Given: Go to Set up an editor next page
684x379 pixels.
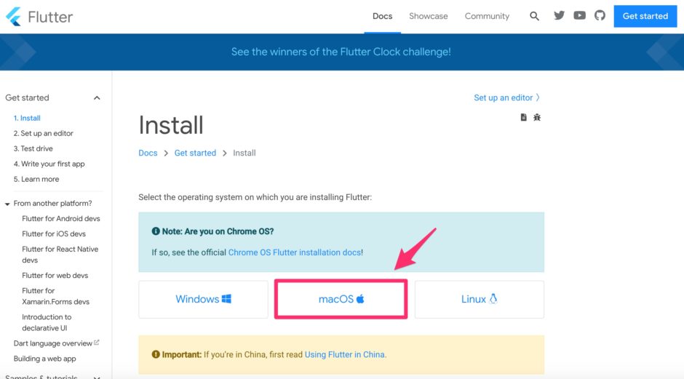Looking at the screenshot, I should pos(506,97).
